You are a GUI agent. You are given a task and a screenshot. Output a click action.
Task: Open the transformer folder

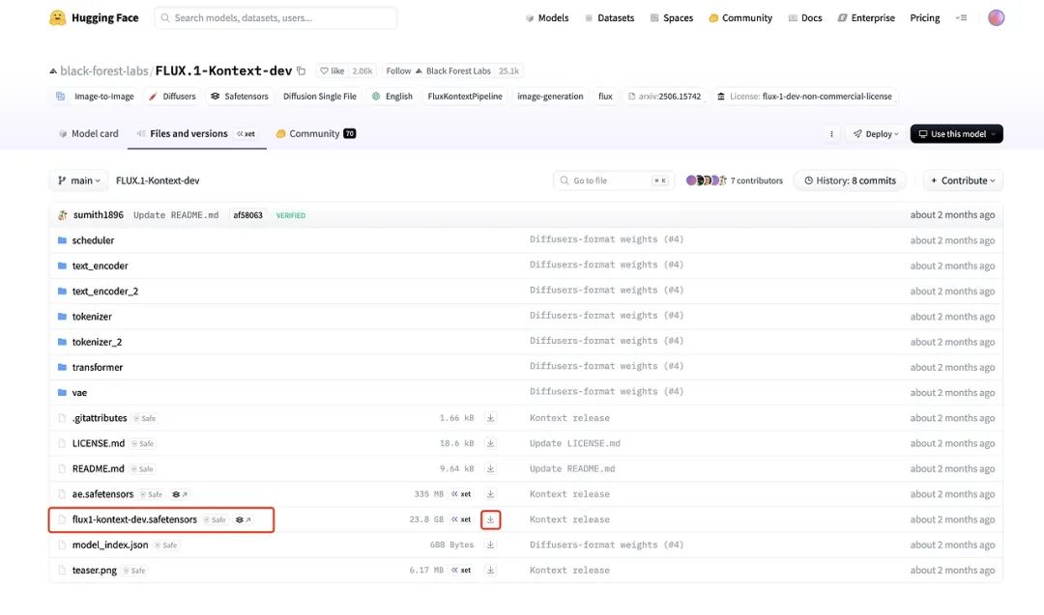(x=98, y=367)
